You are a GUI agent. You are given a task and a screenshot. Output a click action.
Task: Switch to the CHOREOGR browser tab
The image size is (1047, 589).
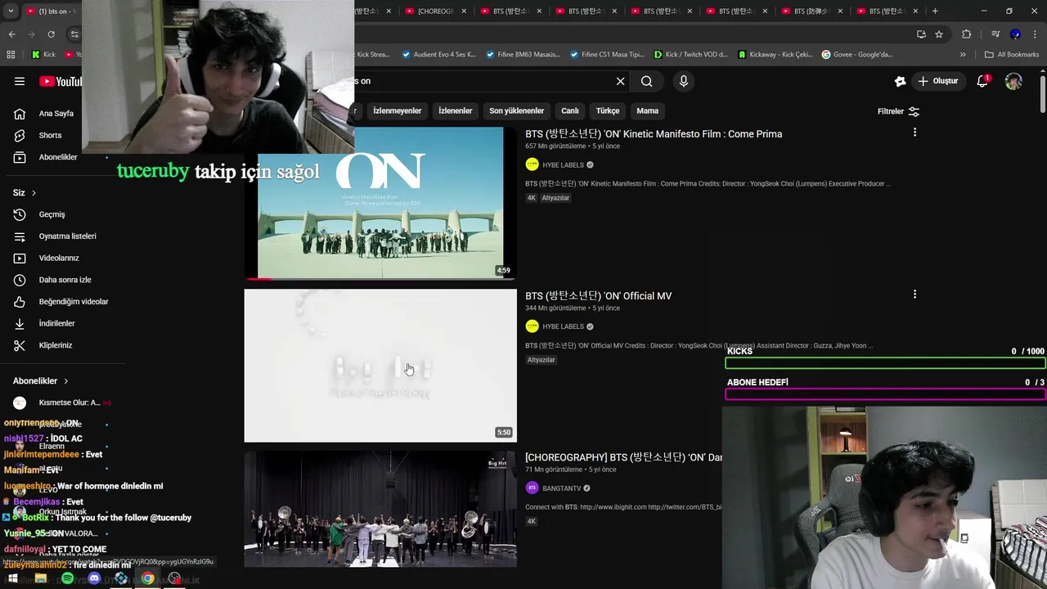(434, 11)
